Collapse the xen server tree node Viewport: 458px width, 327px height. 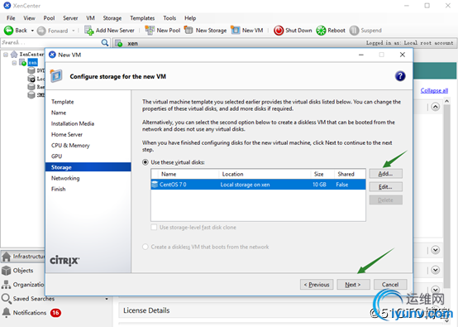click(14, 63)
